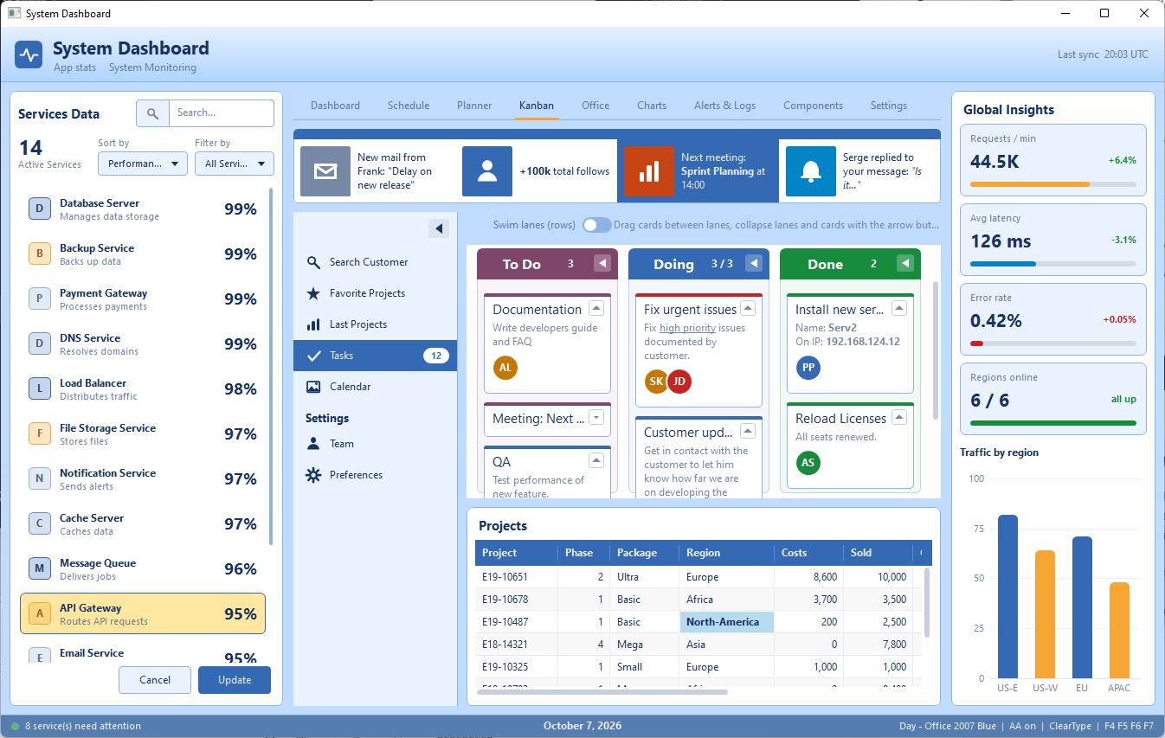Click the bell icon on Serge's reply tile
The image size is (1165, 738).
point(811,171)
